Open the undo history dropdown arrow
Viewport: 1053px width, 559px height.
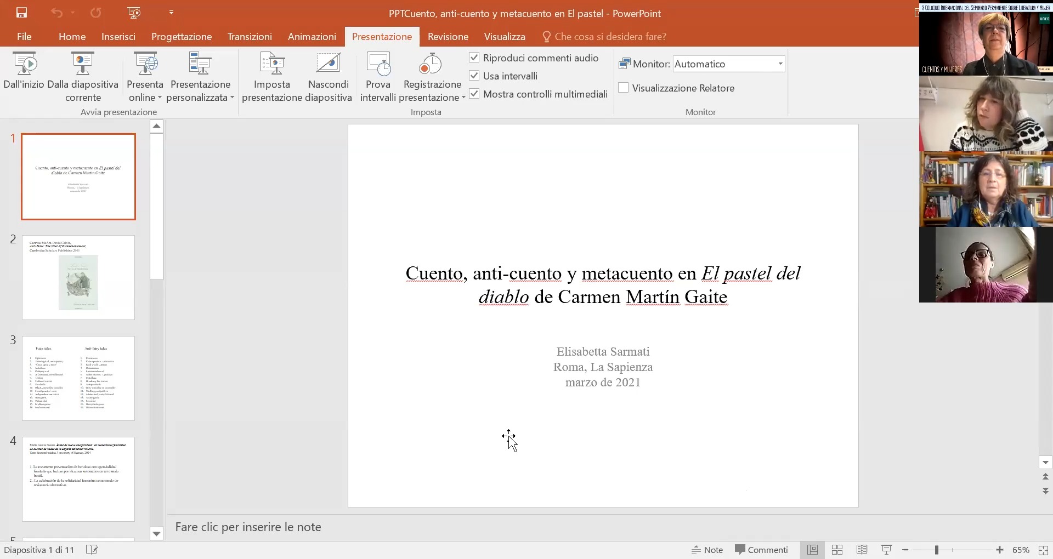73,13
